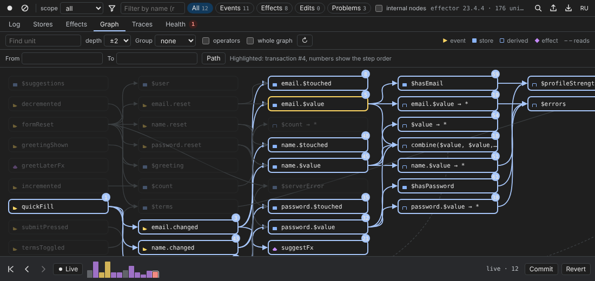Select the $hasPassword store node
The height and width of the screenshot is (281, 595).
(447, 186)
